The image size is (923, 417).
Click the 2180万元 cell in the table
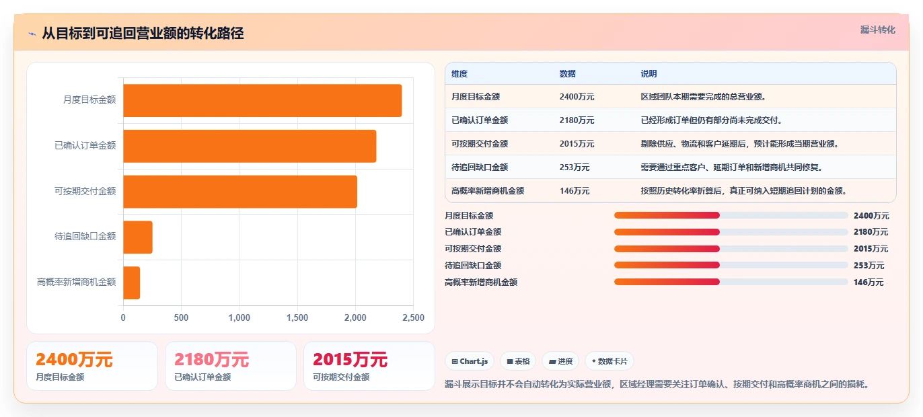(577, 120)
